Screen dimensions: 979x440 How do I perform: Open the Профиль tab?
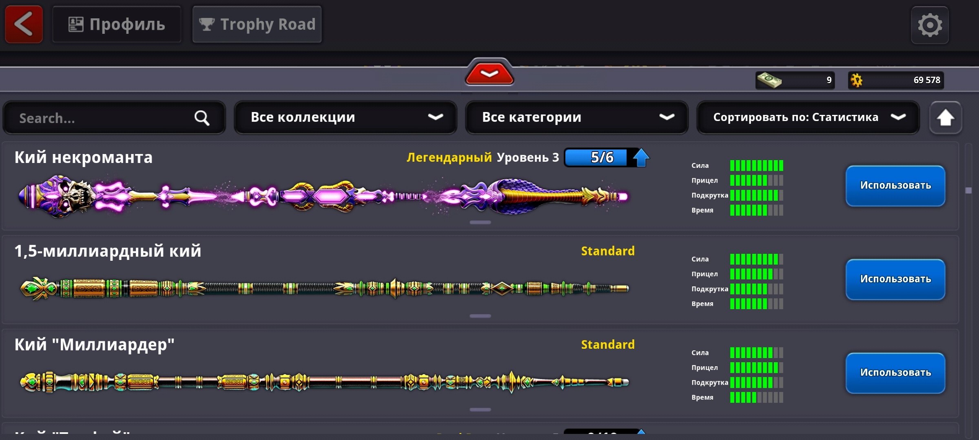(x=117, y=24)
